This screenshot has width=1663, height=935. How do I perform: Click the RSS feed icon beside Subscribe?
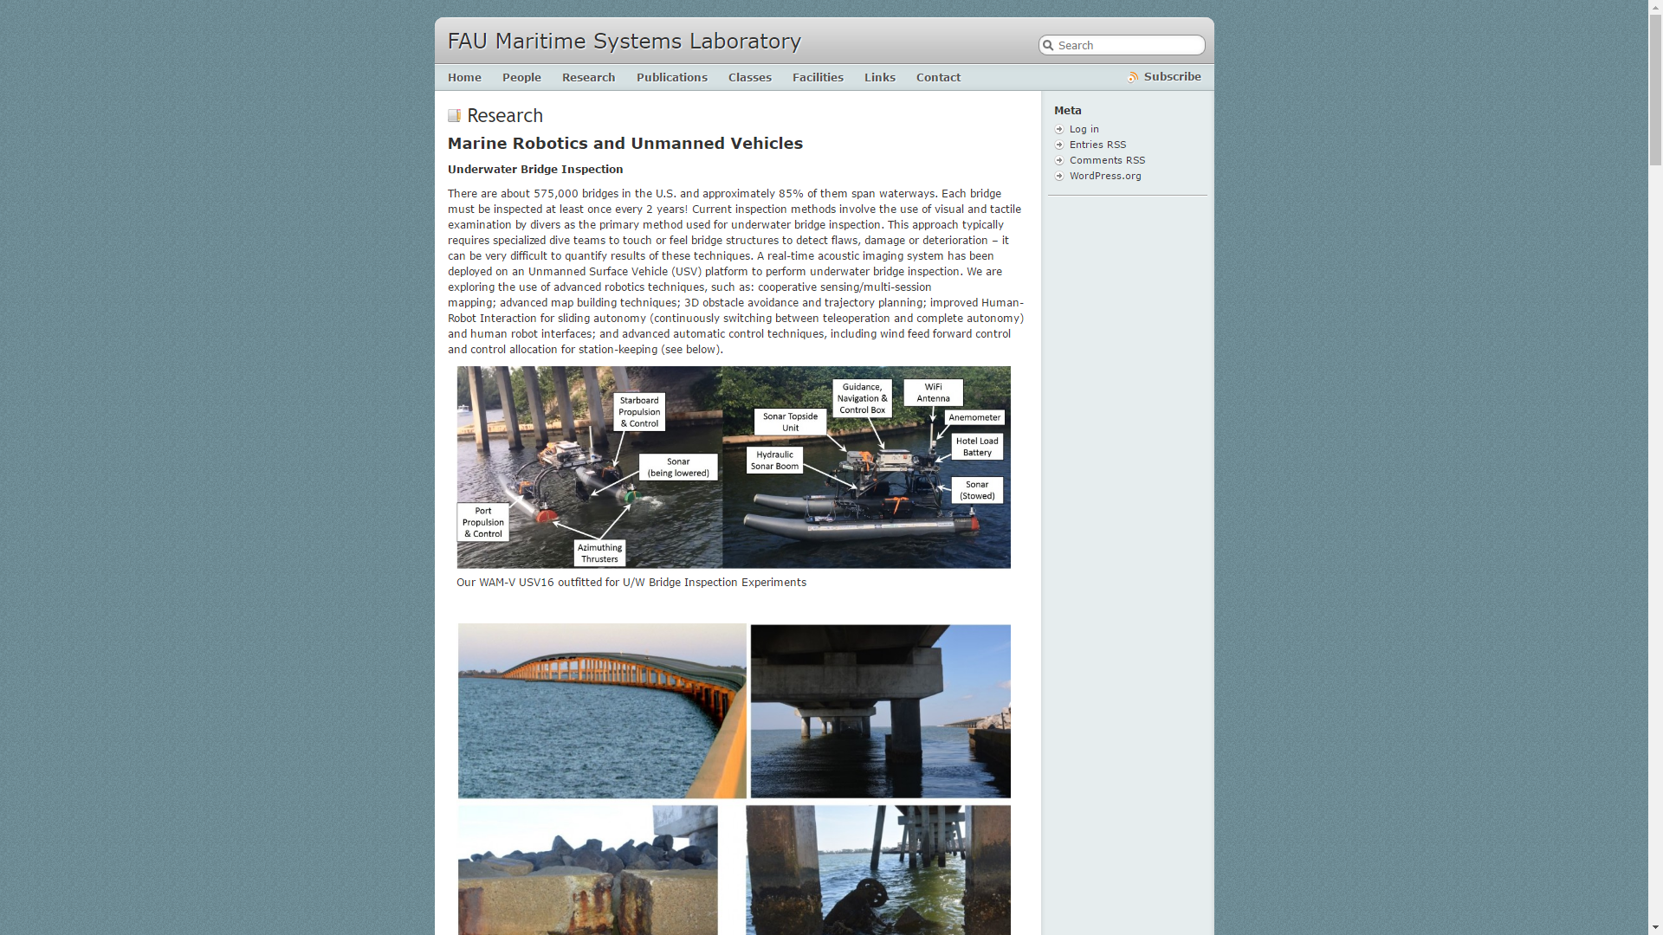pyautogui.click(x=1133, y=77)
